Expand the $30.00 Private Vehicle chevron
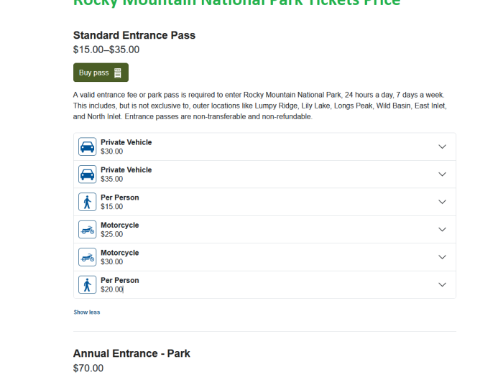The image size is (503, 377). [x=442, y=146]
